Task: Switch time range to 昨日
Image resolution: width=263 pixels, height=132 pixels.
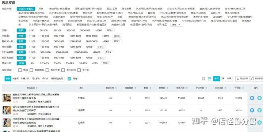Action: coord(217,79)
